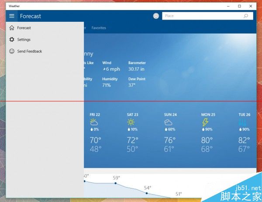Viewport: 262px width, 202px height.
Task: Open Settings gear icon in the menu
Action: point(12,40)
